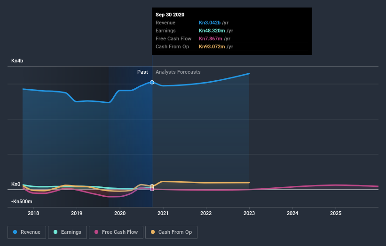
Task: Click the Cash From Op marker at Sep 2020
Action: coord(152,186)
